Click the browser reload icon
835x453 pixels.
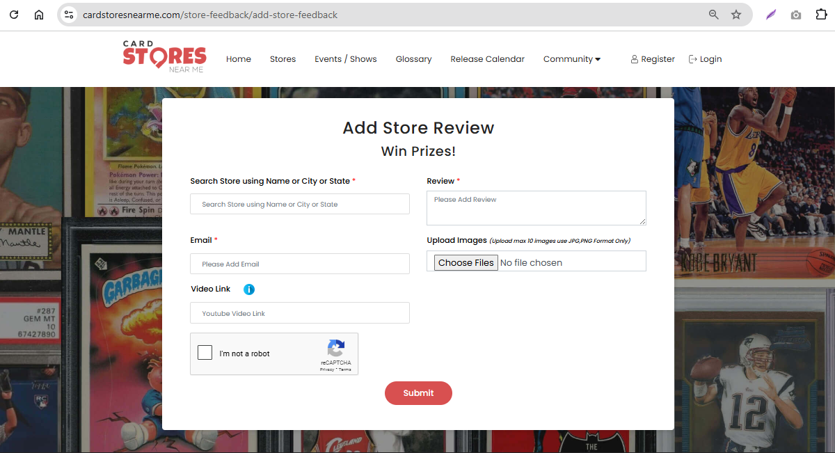pos(14,14)
